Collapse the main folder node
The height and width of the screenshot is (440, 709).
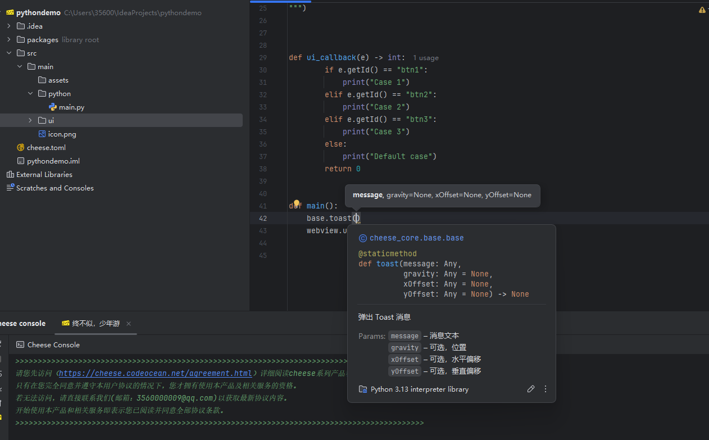(19, 66)
